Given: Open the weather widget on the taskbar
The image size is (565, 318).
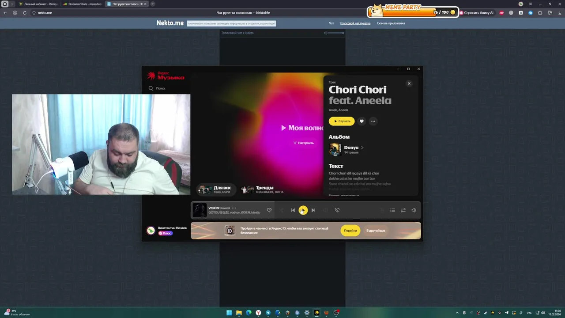Looking at the screenshot, I should 17,312.
